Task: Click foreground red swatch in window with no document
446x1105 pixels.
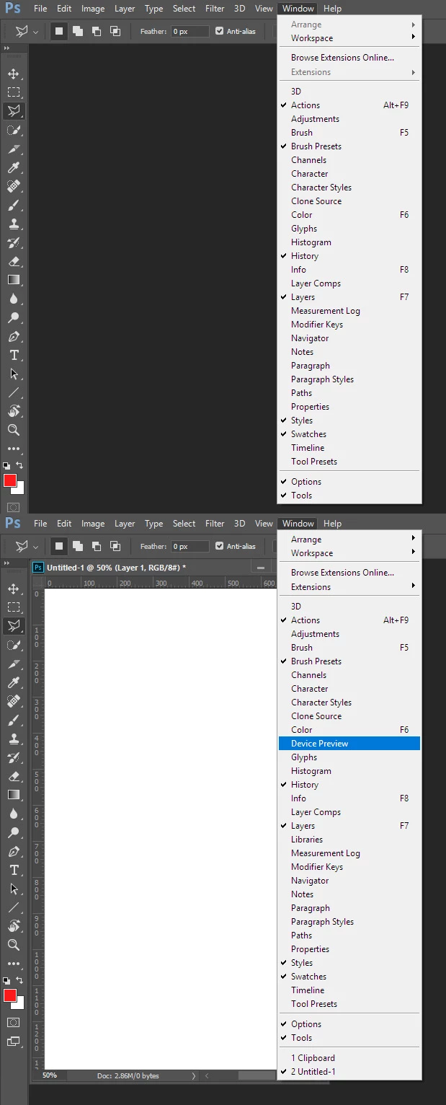Action: click(x=10, y=480)
